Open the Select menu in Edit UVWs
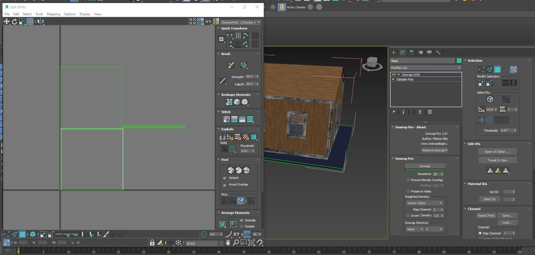 tap(27, 14)
